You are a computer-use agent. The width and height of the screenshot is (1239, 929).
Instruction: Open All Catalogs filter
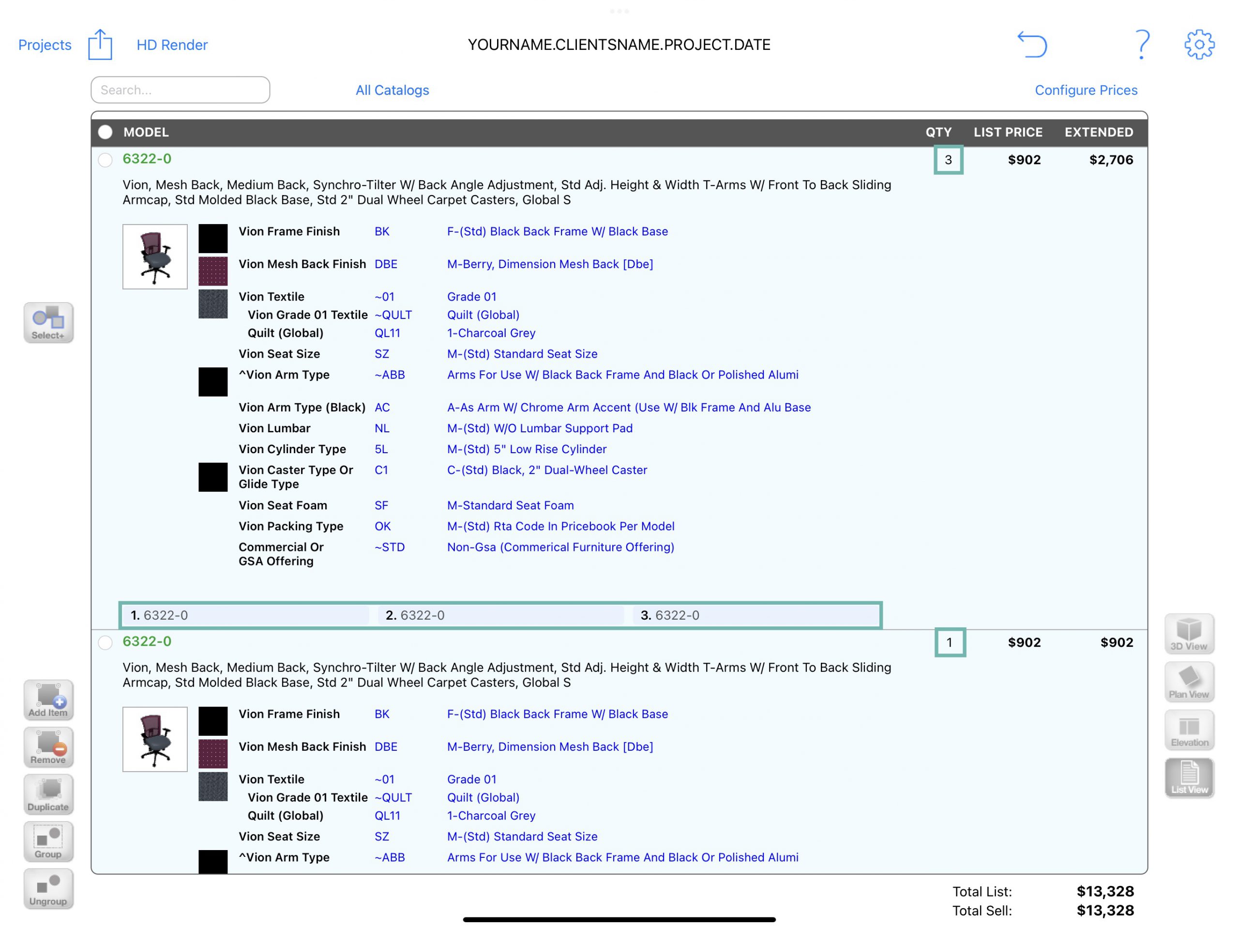click(x=392, y=90)
